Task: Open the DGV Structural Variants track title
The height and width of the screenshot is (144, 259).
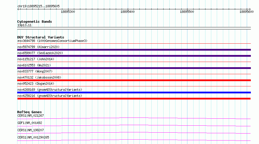Action: pos(41,37)
